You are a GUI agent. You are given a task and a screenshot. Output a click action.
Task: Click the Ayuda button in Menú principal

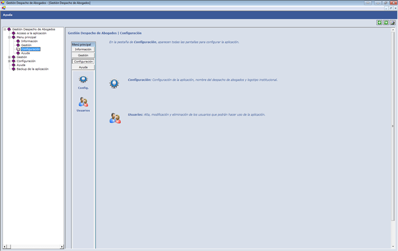coord(83,67)
